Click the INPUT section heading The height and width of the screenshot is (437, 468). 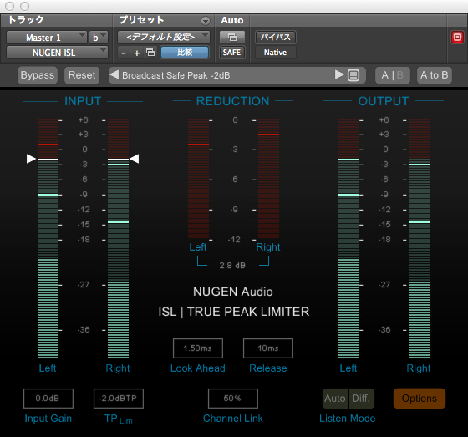(x=83, y=101)
